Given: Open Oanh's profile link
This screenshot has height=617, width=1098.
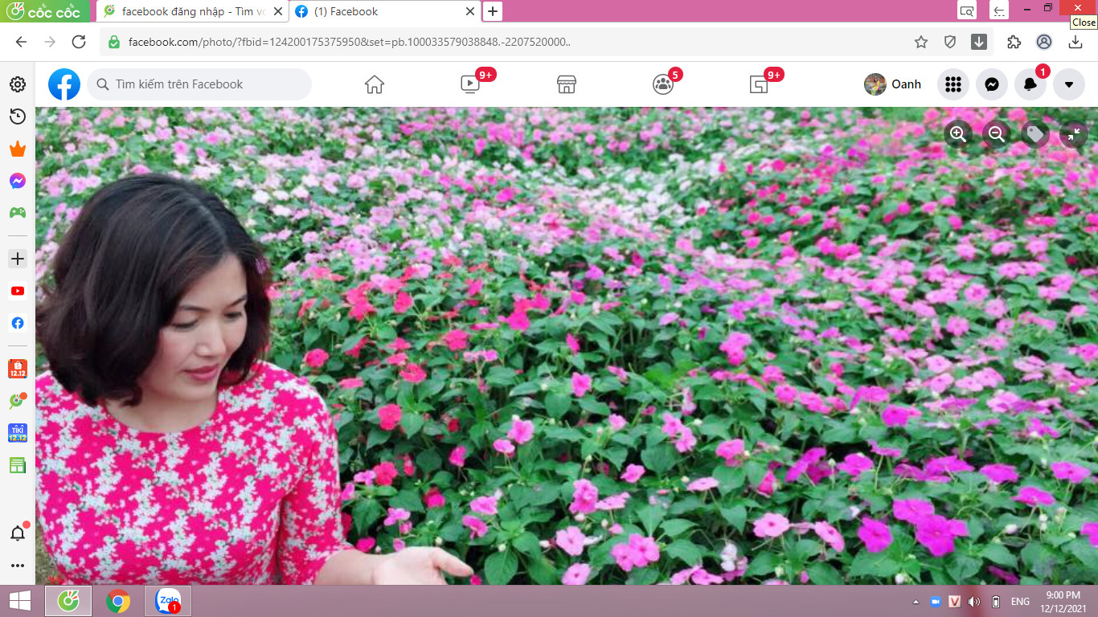Looking at the screenshot, I should pyautogui.click(x=893, y=84).
